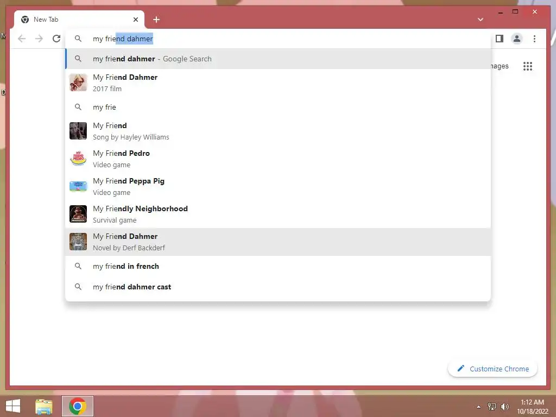This screenshot has height=417, width=556.
Task: Open the profile avatar button
Action: pos(517,39)
